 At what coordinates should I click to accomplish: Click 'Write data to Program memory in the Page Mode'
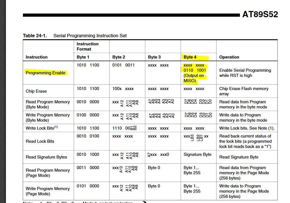pyautogui.click(x=244, y=191)
